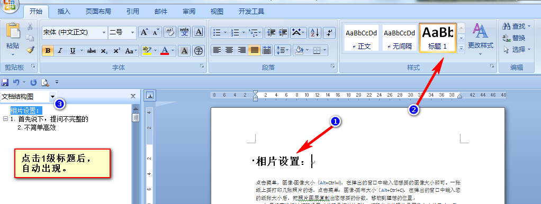Screen dimensions: 541x204
Task: Grow font size with the large A icon
Action: coord(144,32)
